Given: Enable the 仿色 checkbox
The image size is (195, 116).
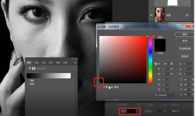Looking at the screenshot, I should pos(27,81).
